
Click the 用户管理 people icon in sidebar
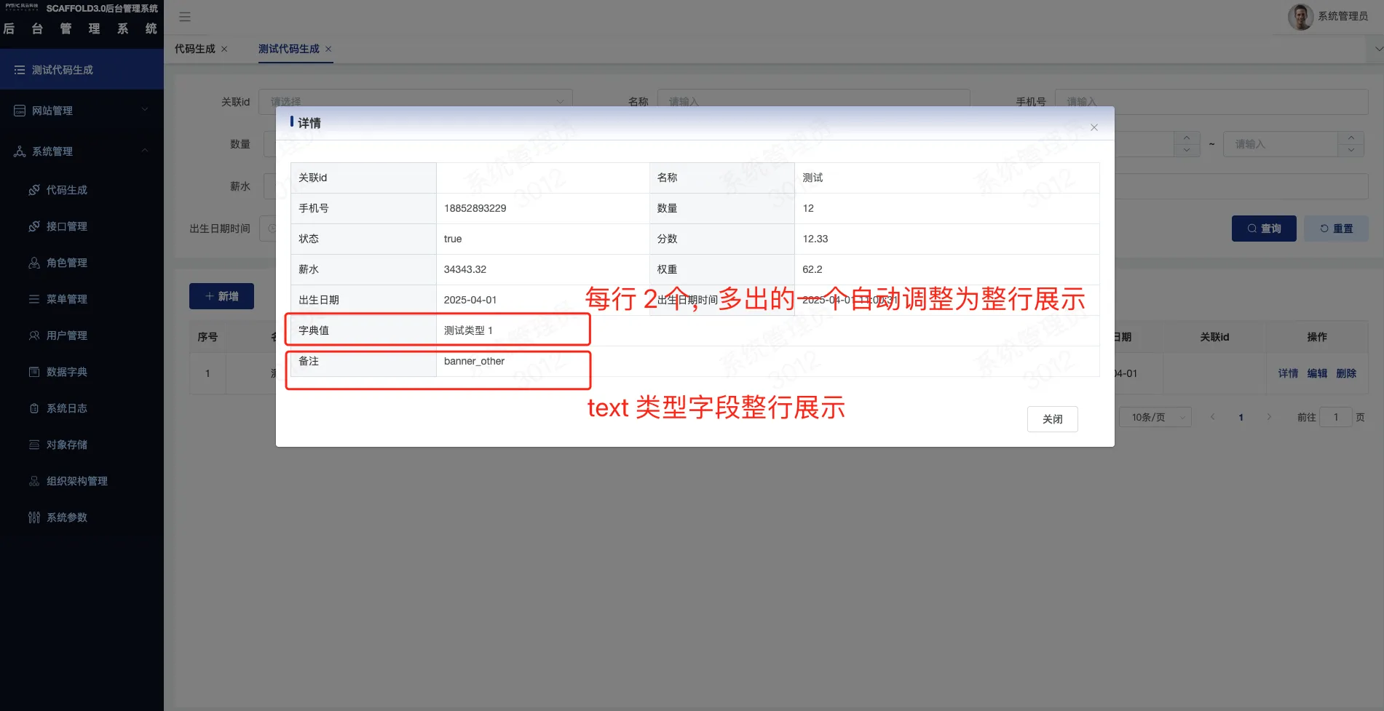tap(34, 335)
